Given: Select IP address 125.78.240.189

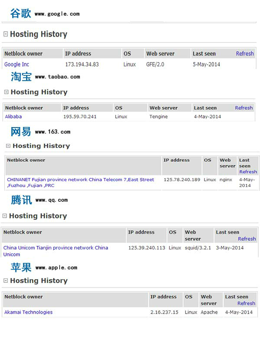Looking at the screenshot, I should point(182,180).
